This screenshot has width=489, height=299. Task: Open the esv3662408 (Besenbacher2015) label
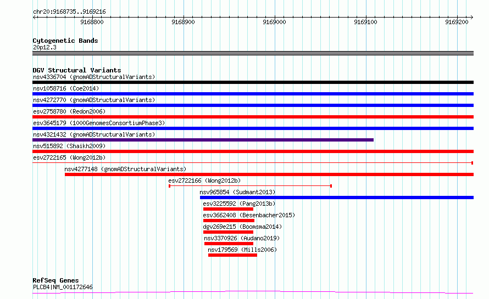coord(249,215)
